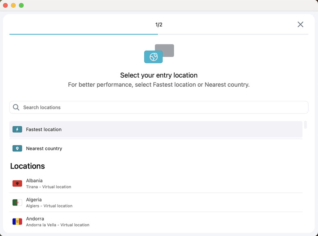Click the Andorra flag icon
This screenshot has width=318, height=236.
(17, 222)
